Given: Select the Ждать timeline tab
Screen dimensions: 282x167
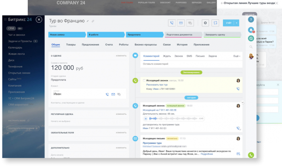Looking at the screenshot, I should click(167, 56).
